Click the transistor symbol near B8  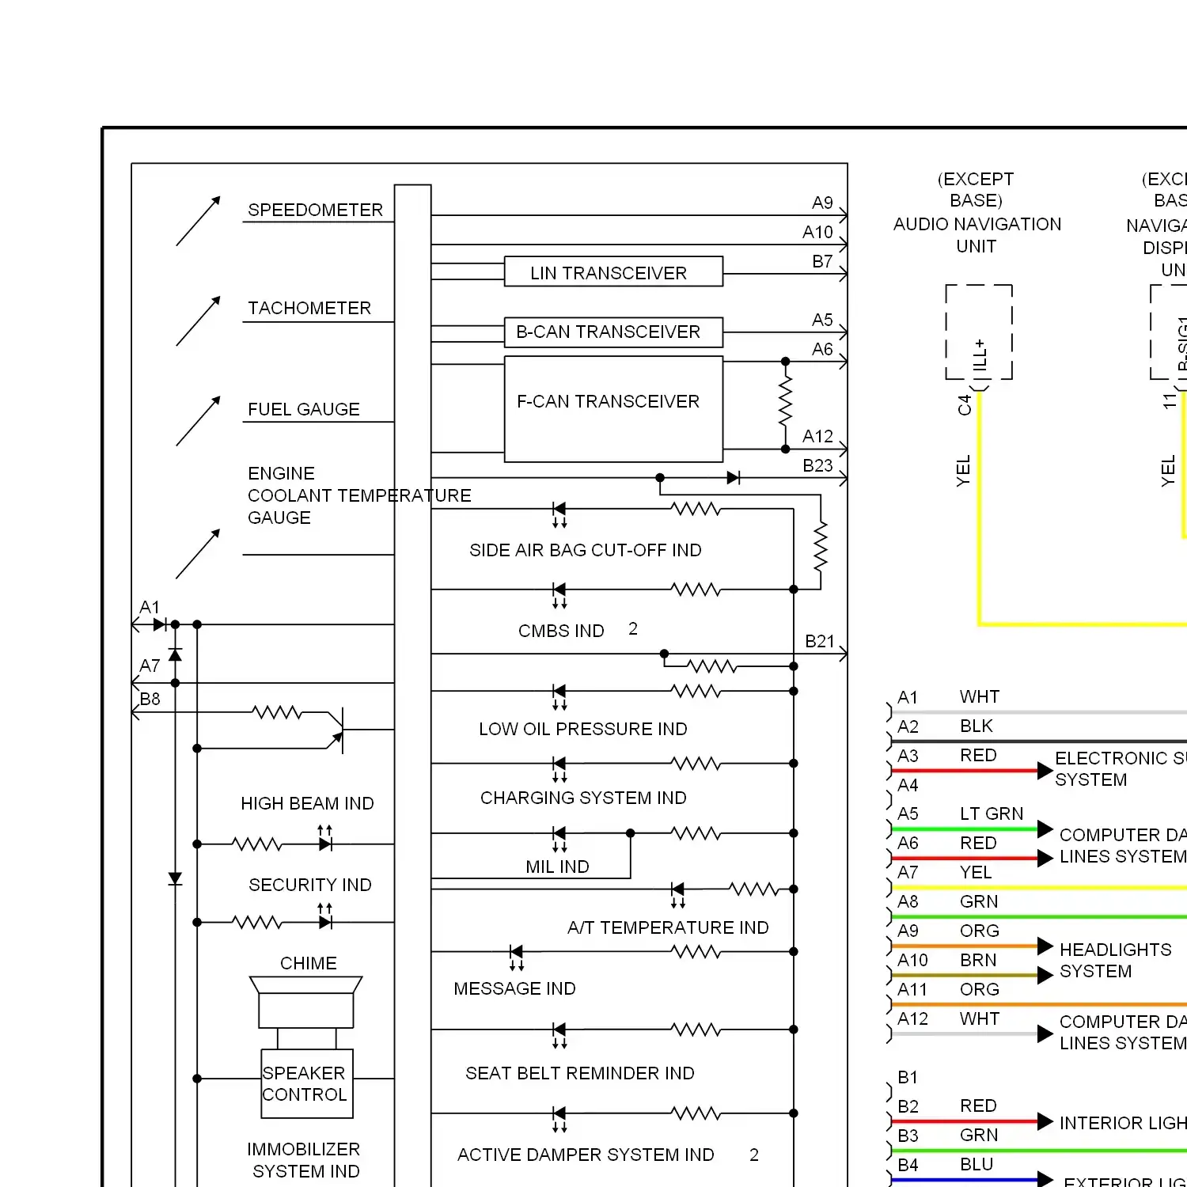pyautogui.click(x=336, y=730)
